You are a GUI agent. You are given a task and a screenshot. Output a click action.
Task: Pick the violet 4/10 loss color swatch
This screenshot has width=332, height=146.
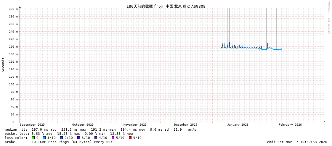(x=96, y=138)
